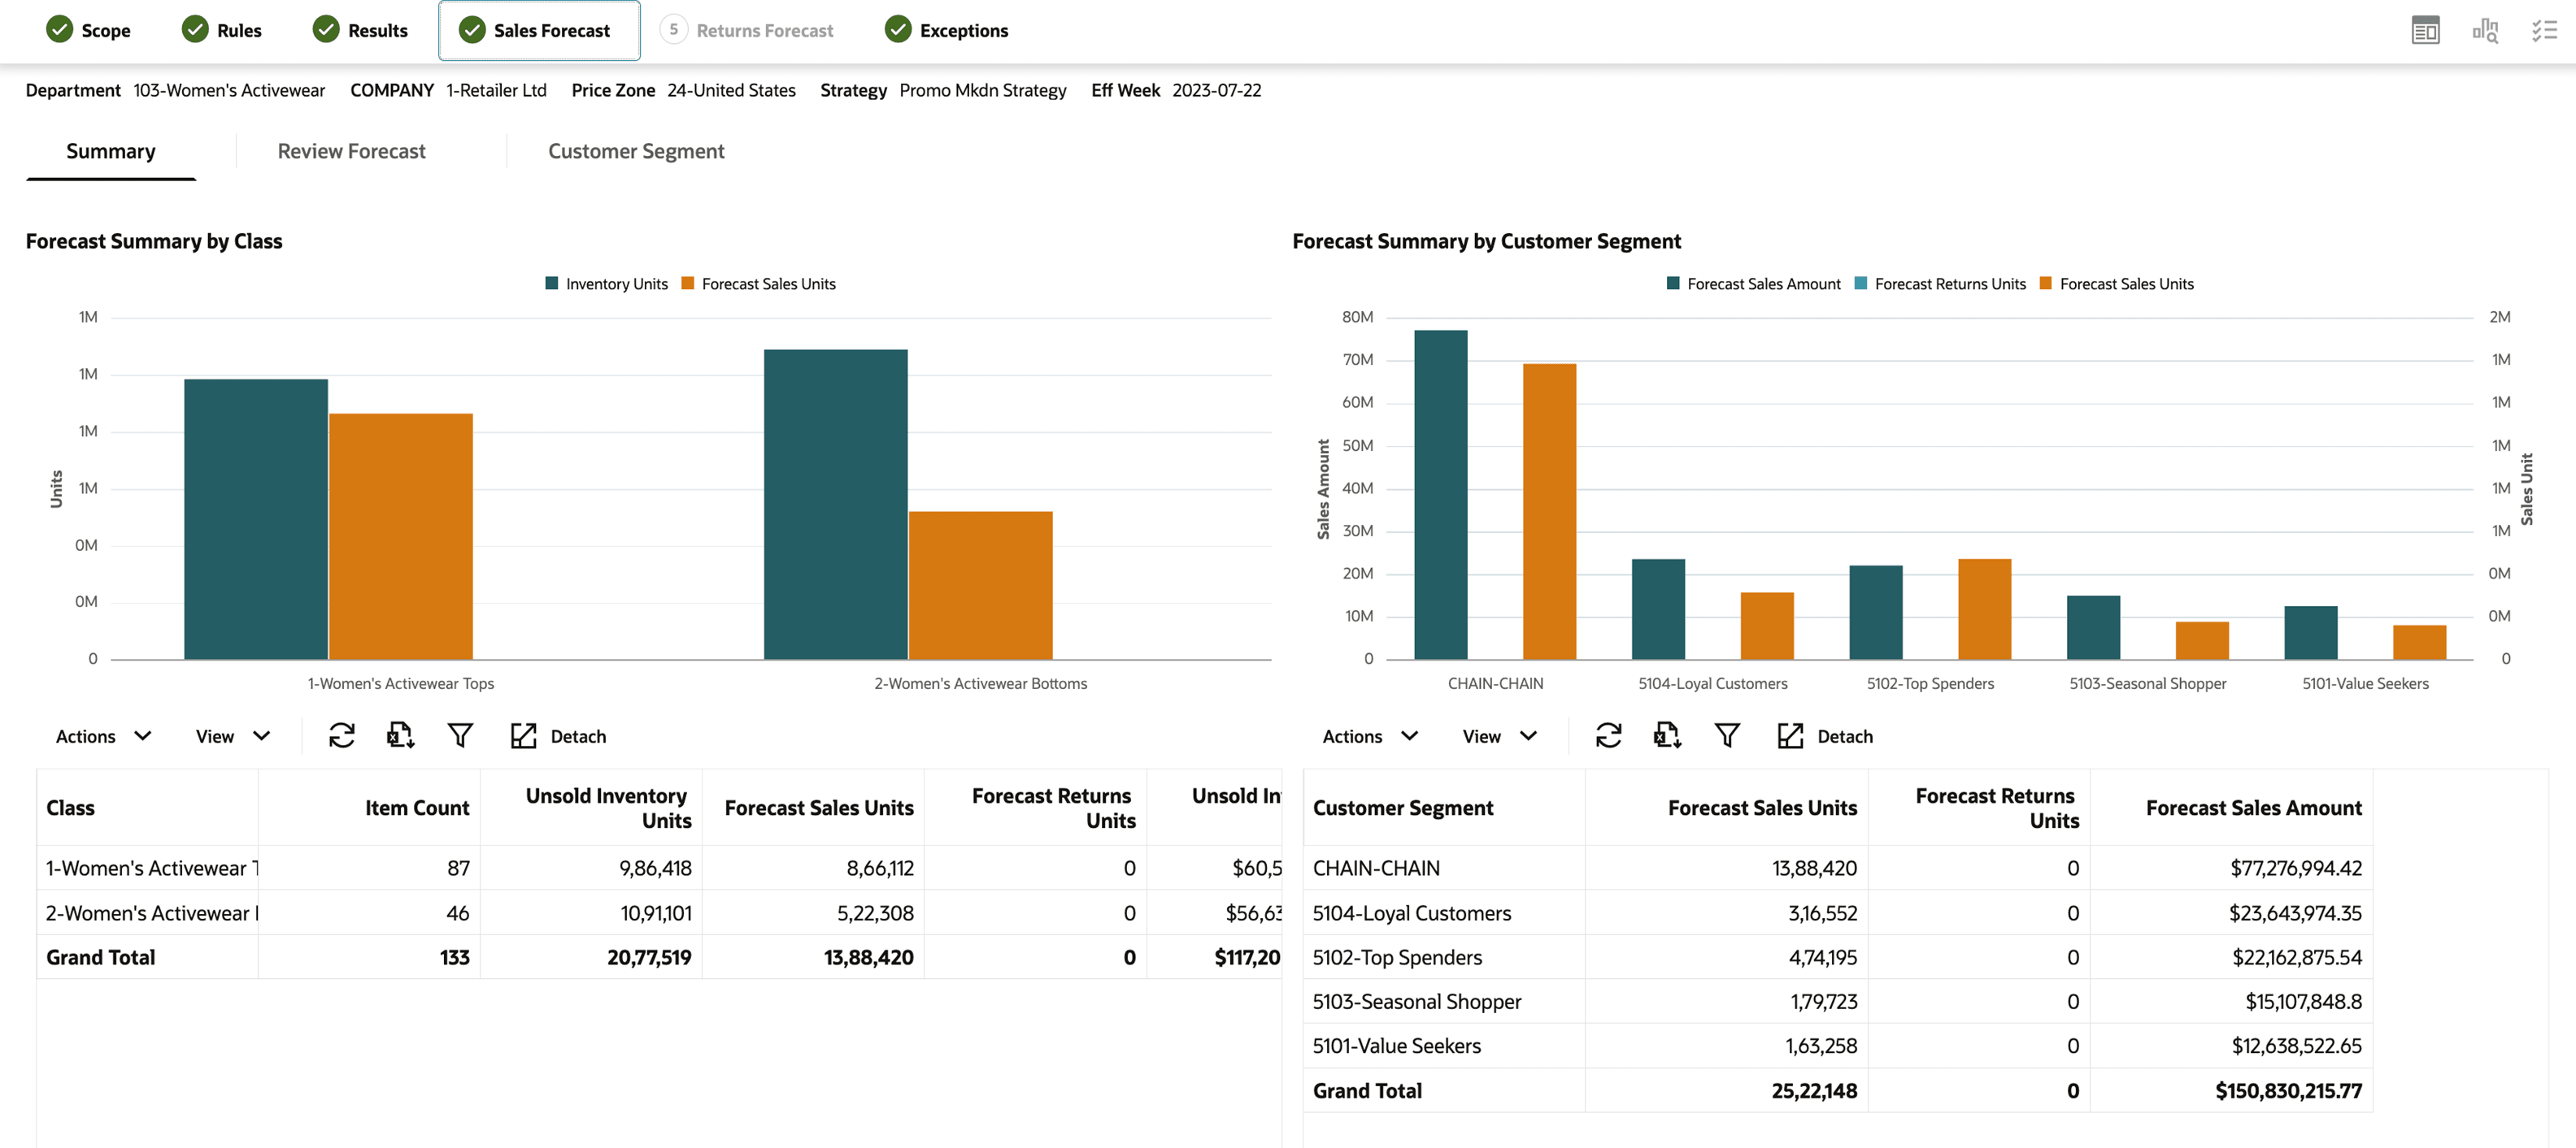2576x1148 pixels.
Task: Refresh the class forecast table
Action: (341, 736)
